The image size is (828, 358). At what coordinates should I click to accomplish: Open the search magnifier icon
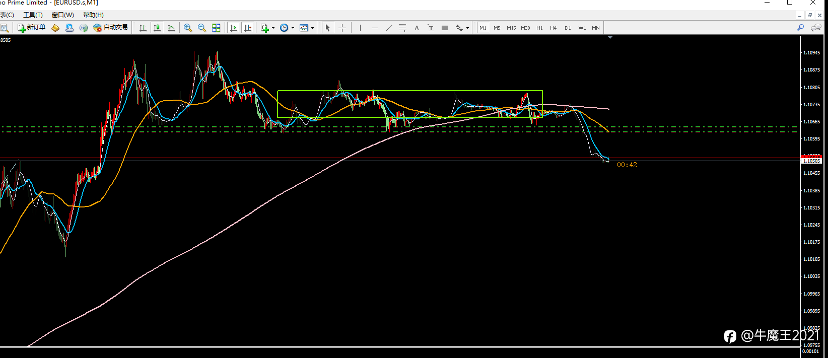[x=800, y=28]
